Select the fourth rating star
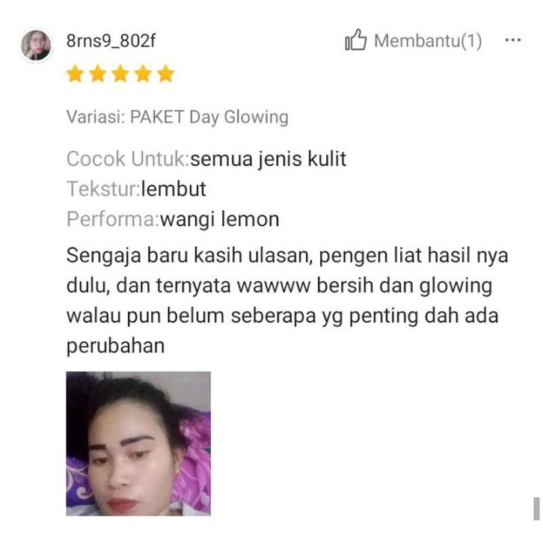The image size is (543, 543). click(144, 74)
